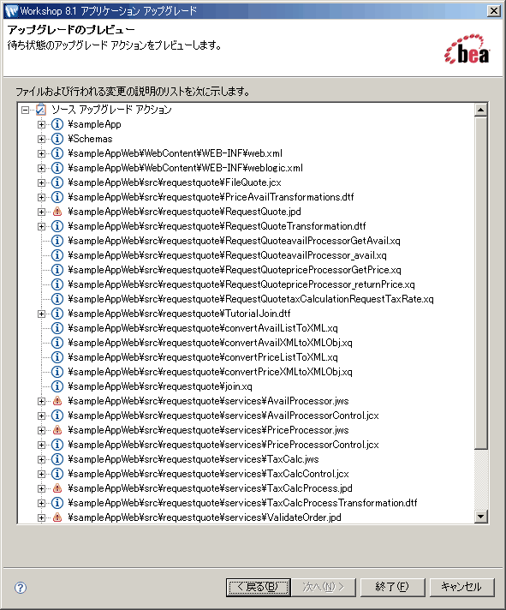Click info icon for RequestQuotetaxCalculationRequestTaxRate.xq
This screenshot has height=610, width=506.
[x=57, y=299]
